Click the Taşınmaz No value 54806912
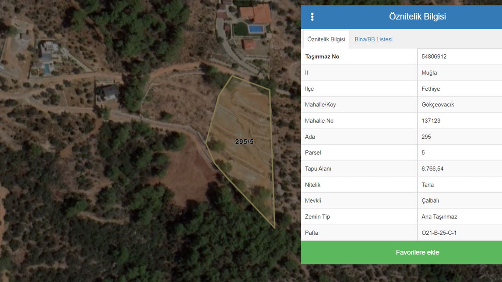 (434, 57)
